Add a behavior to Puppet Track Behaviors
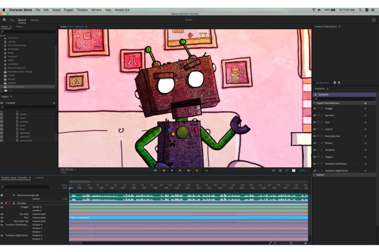 (365, 103)
